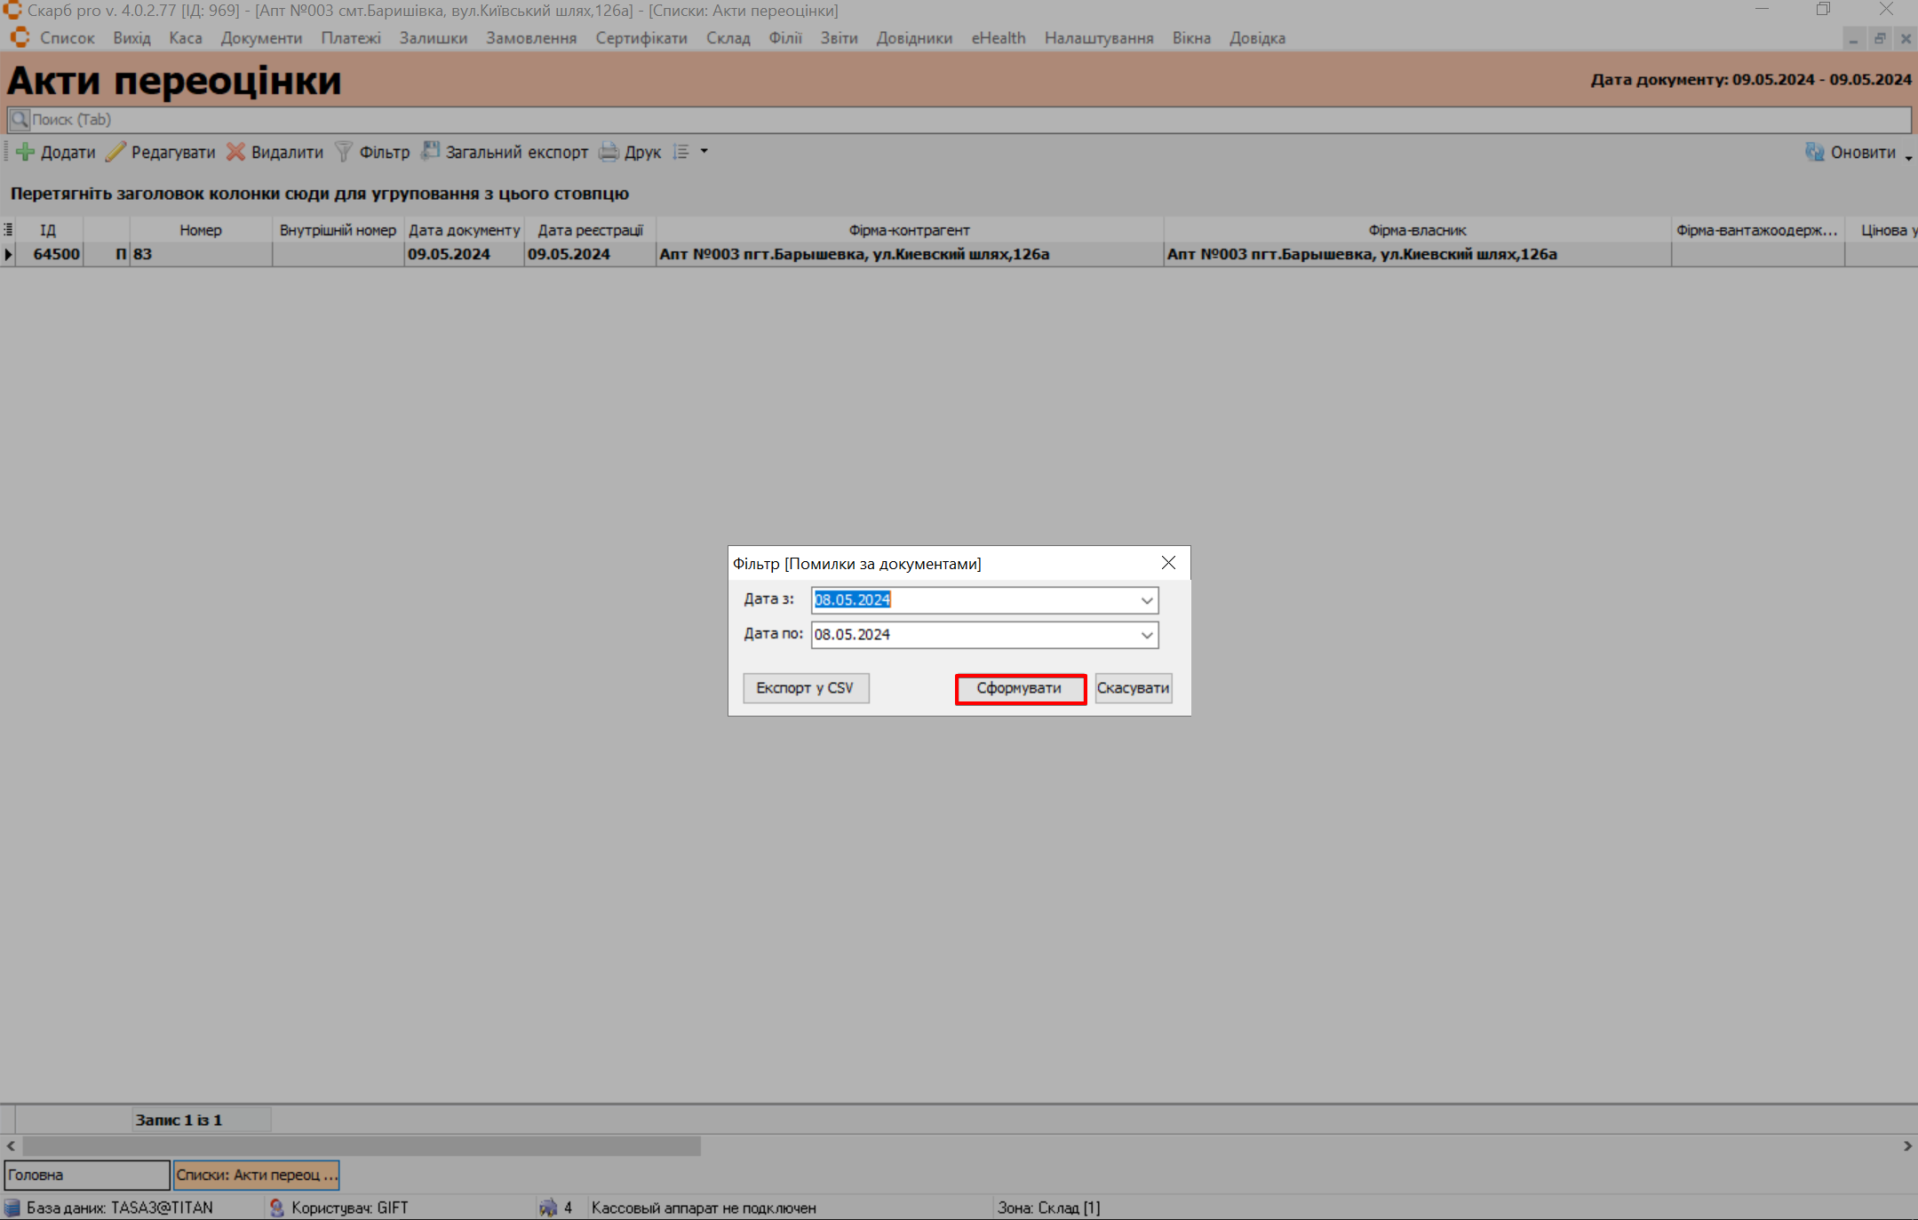This screenshot has width=1918, height=1220.
Task: Expand the Дата з date dropdown
Action: click(1147, 600)
